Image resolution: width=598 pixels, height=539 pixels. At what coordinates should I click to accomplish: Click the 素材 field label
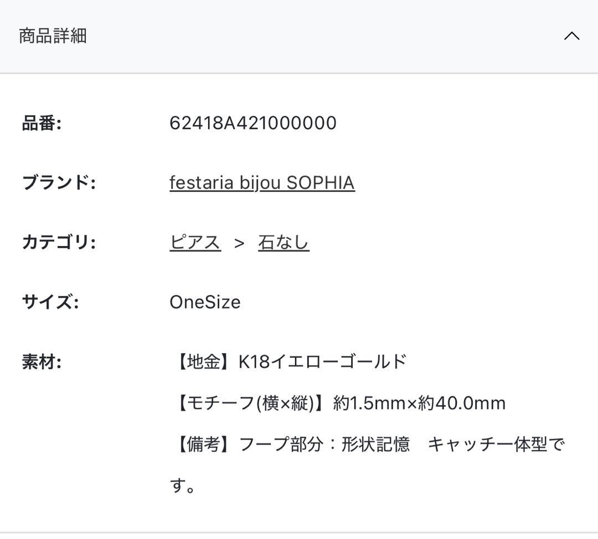point(42,360)
